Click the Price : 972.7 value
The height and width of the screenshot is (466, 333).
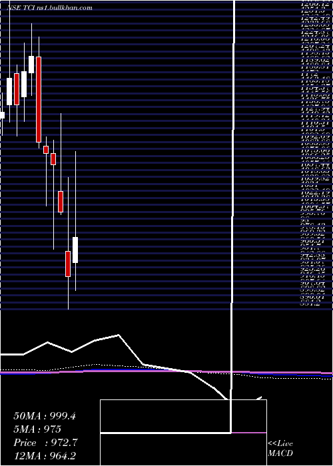[x=45, y=443]
